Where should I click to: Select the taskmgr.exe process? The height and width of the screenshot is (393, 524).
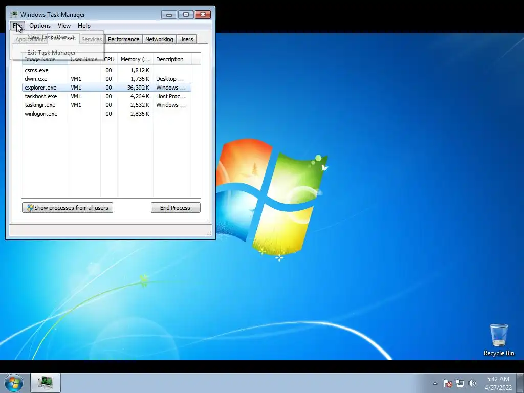(106, 105)
